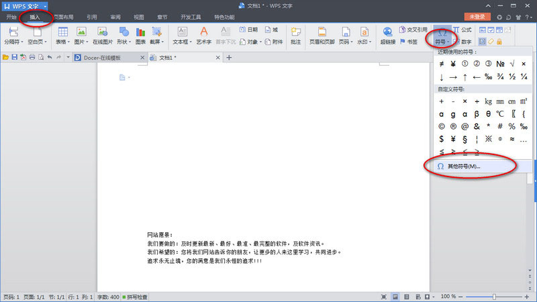Click the 超链接 (Hyperlink) icon
Image resolution: width=537 pixels, height=302 pixels.
pos(387,35)
